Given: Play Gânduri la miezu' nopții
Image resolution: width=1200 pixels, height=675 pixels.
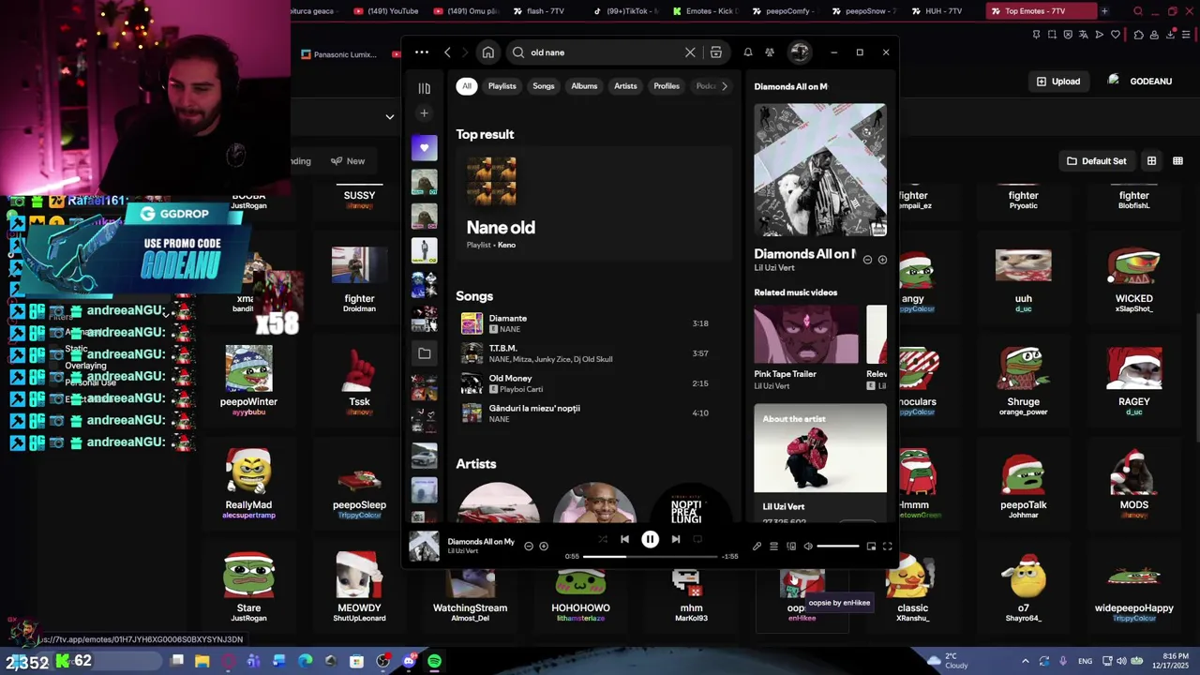Looking at the screenshot, I should click(593, 413).
